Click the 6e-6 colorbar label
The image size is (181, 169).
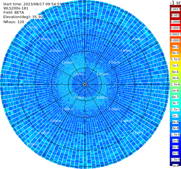[x=175, y=72]
